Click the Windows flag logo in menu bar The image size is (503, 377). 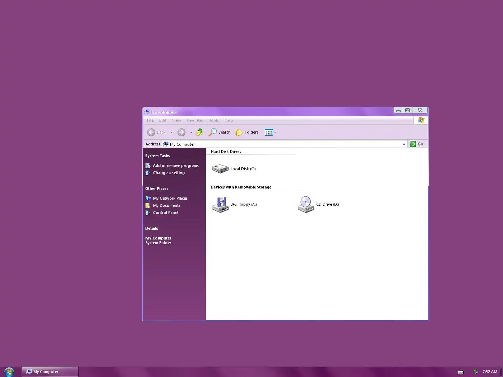[421, 120]
